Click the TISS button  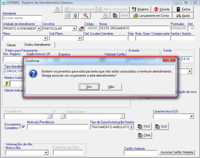[144, 126]
